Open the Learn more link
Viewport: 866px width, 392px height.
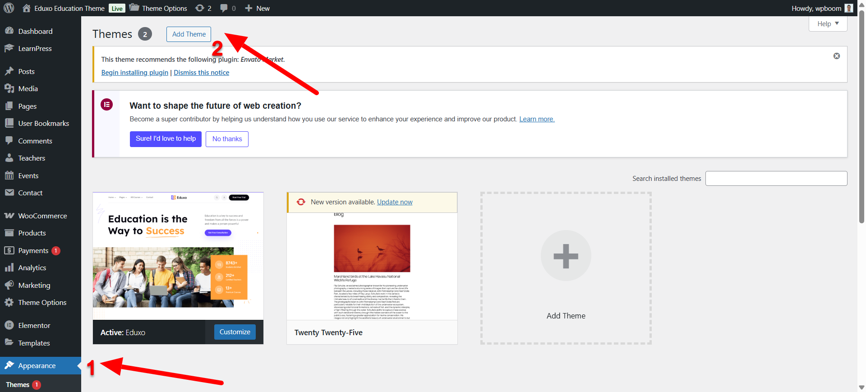pos(537,119)
